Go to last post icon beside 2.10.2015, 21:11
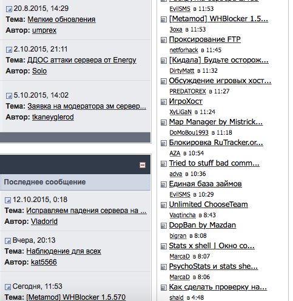 click(9, 50)
